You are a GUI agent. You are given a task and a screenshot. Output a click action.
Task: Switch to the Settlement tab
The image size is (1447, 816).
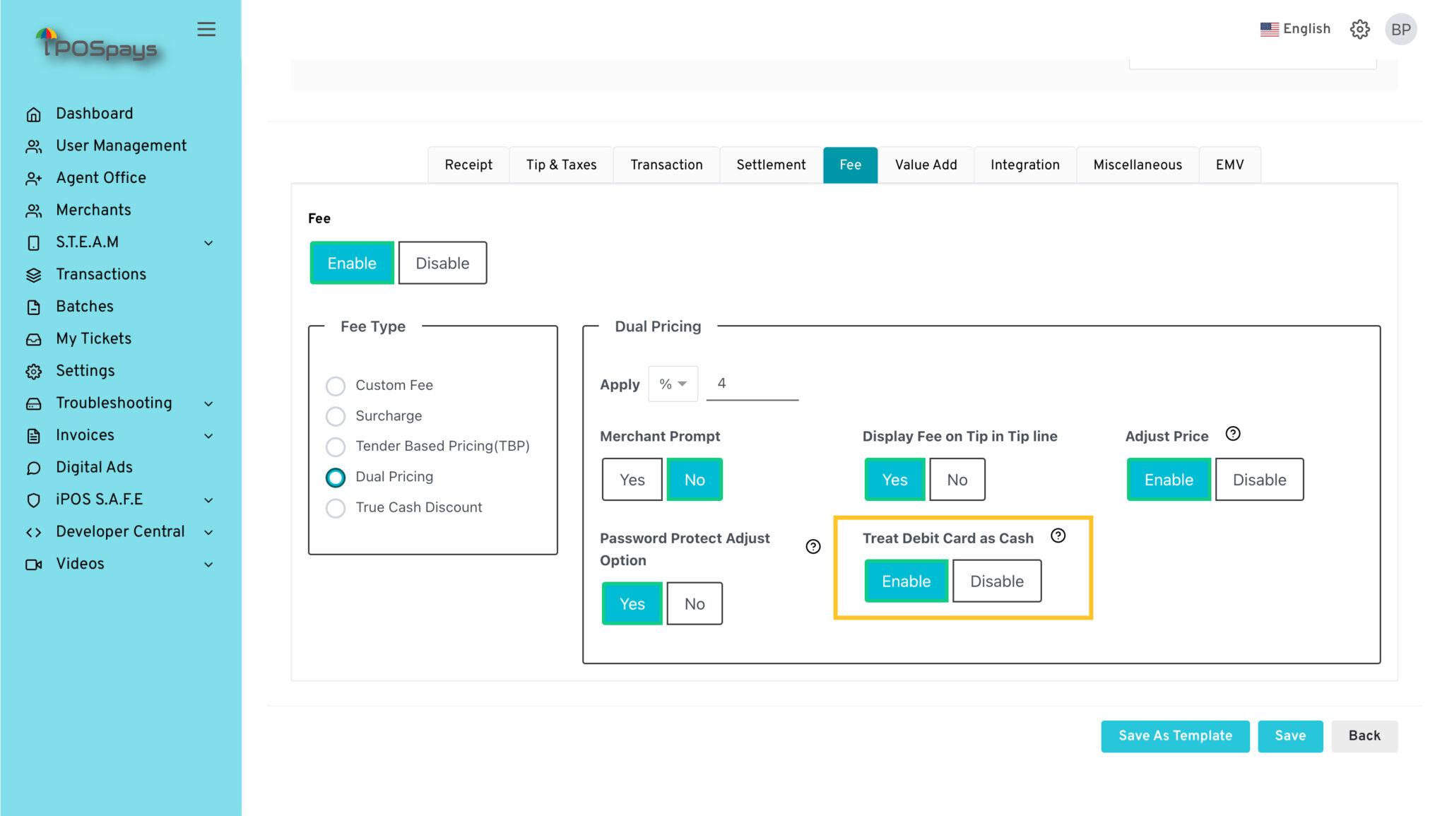(x=772, y=165)
